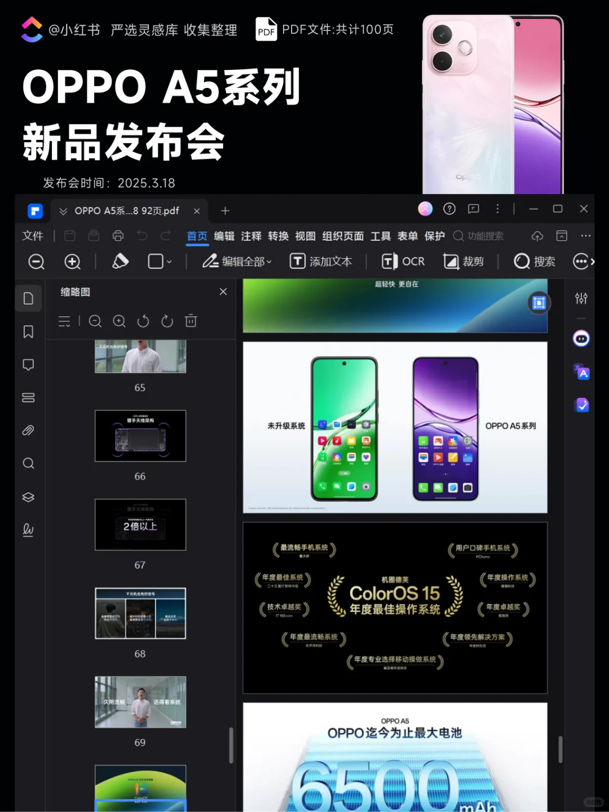Viewport: 609px width, 812px height.
Task: Open the signature panel icon
Action: (28, 529)
